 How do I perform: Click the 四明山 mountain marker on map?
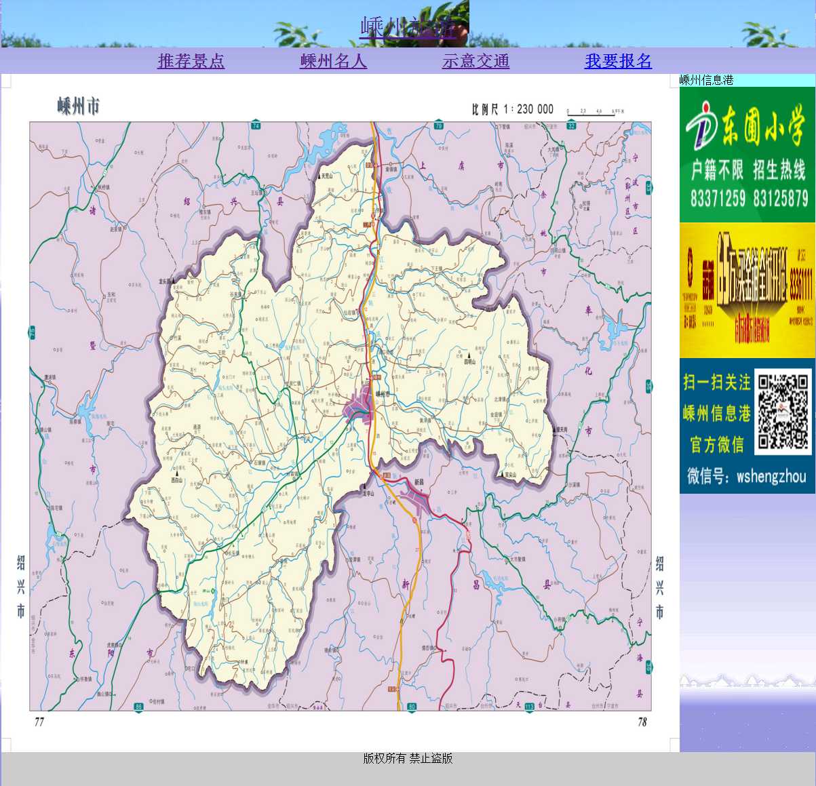[x=469, y=356]
